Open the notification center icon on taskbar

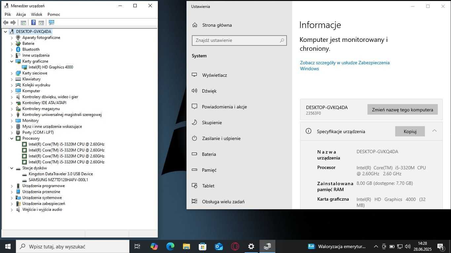[x=440, y=246]
